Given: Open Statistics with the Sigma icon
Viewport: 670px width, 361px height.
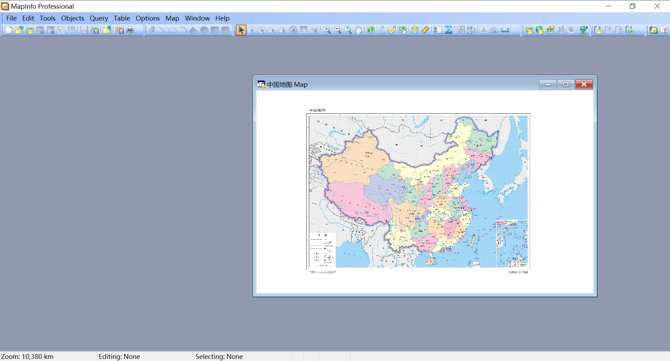Looking at the screenshot, I should coord(448,30).
